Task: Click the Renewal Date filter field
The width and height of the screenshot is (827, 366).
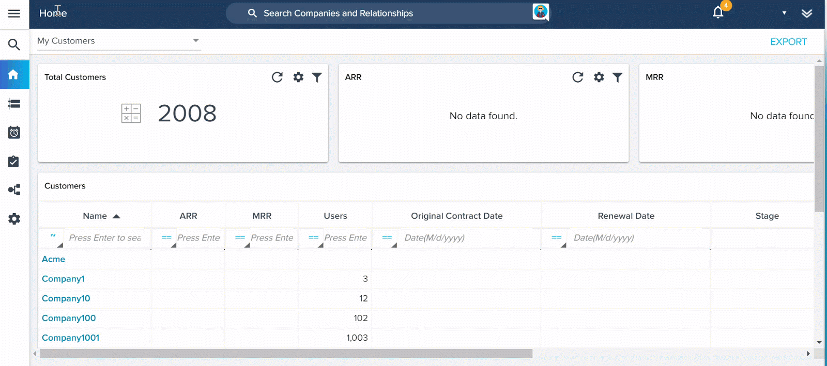Action: pos(638,238)
